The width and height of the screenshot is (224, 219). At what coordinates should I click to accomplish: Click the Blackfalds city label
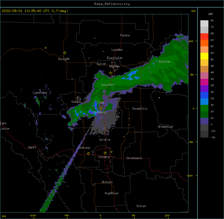(115, 58)
